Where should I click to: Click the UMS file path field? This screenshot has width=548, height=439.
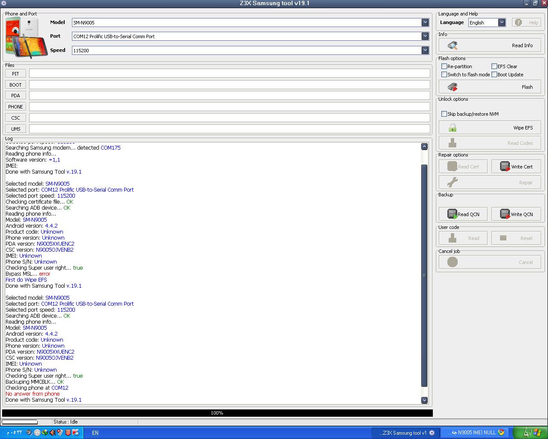tap(229, 129)
